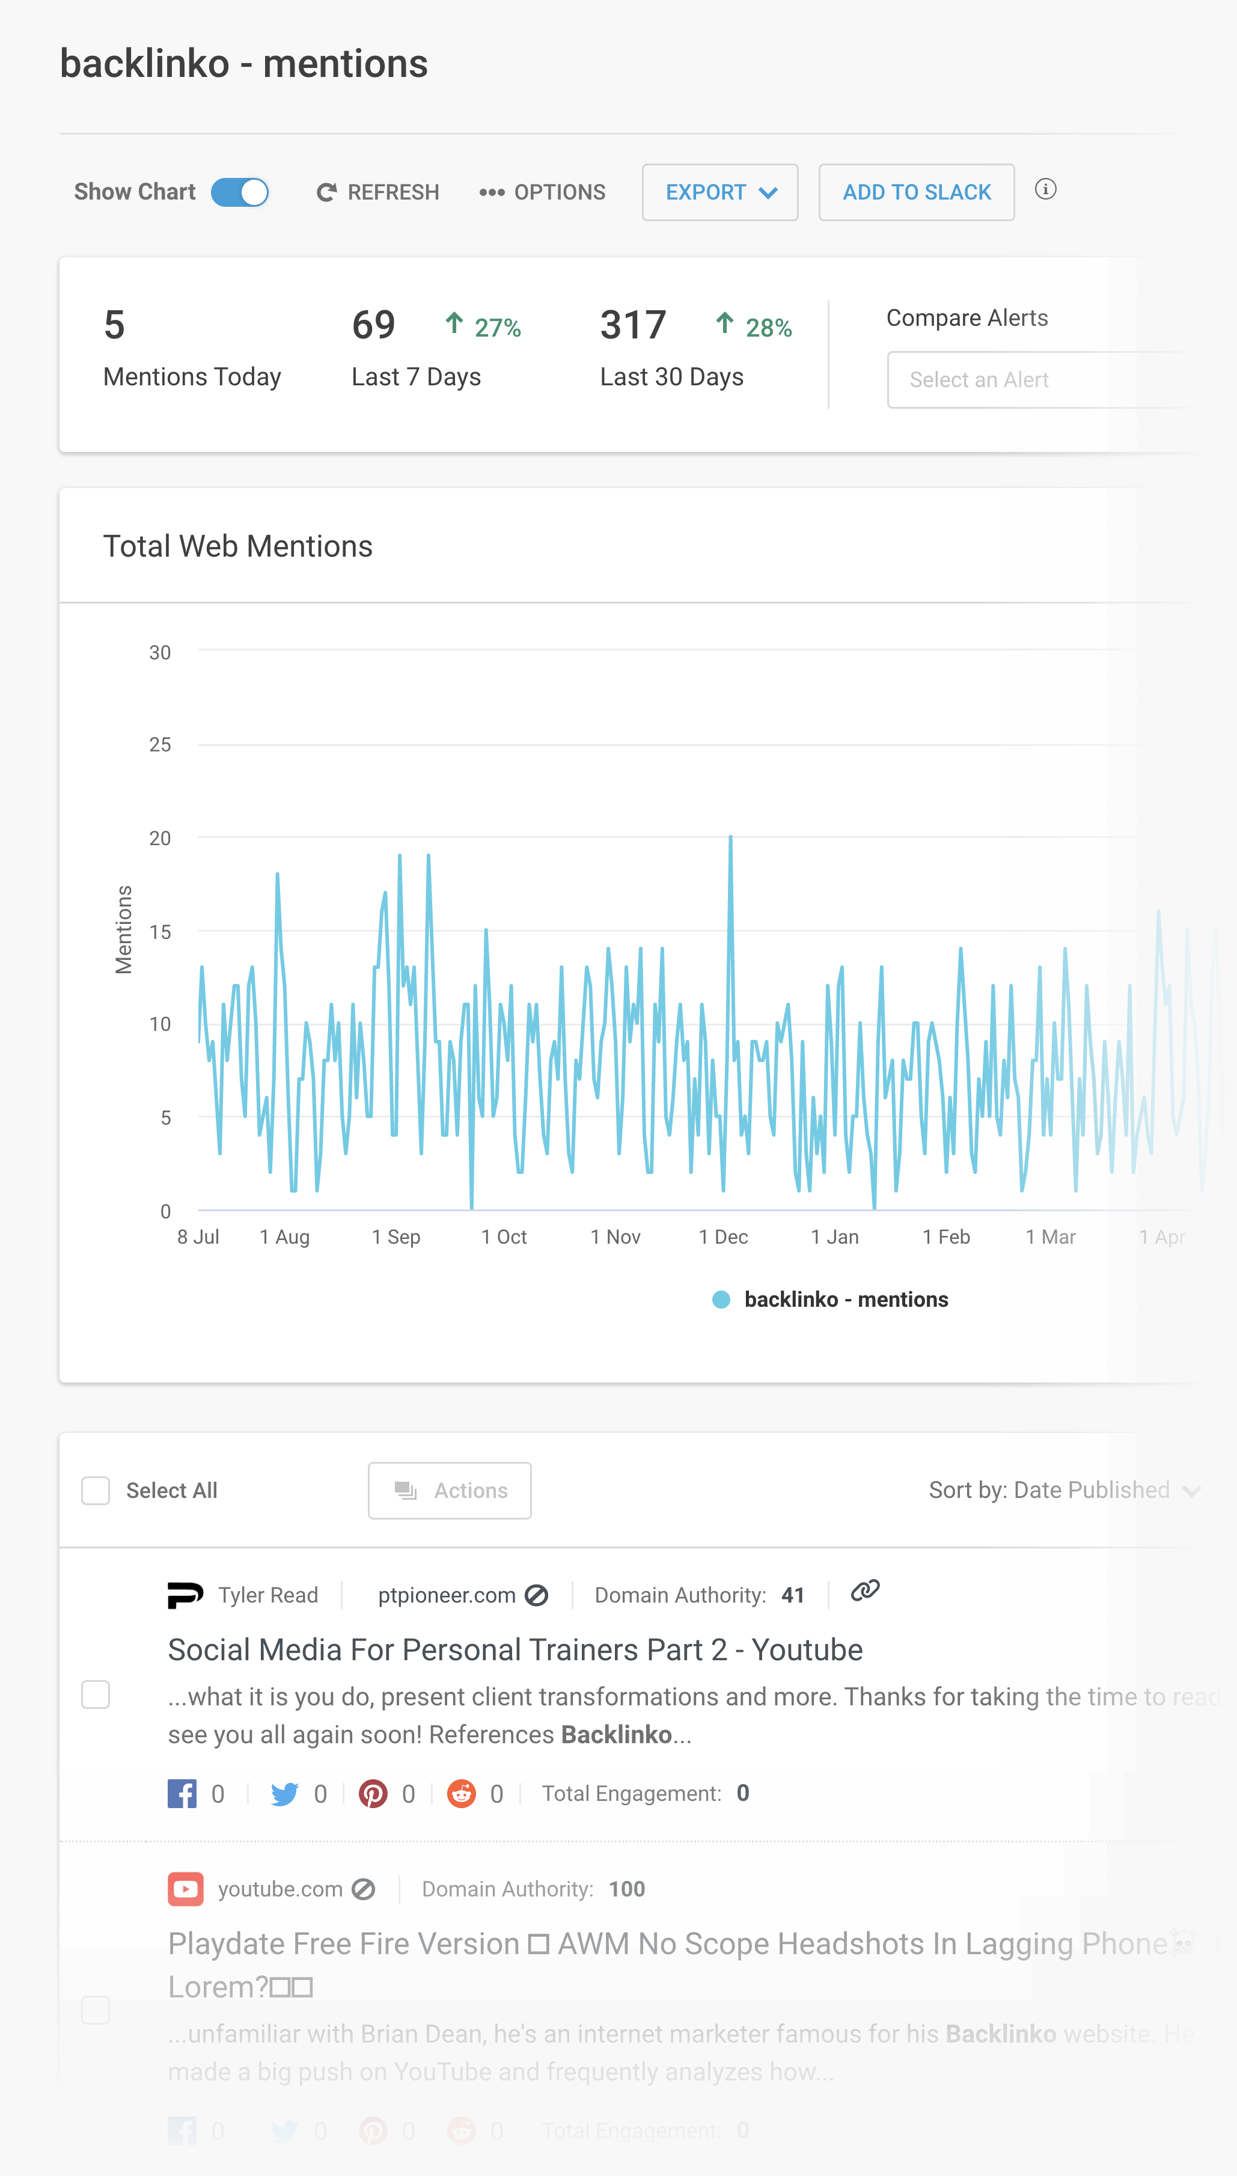Open the Export dropdown

tap(719, 192)
